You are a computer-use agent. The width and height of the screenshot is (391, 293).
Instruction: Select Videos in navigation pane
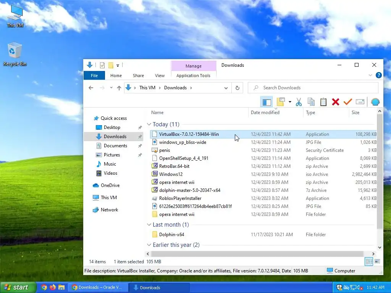tap(110, 173)
